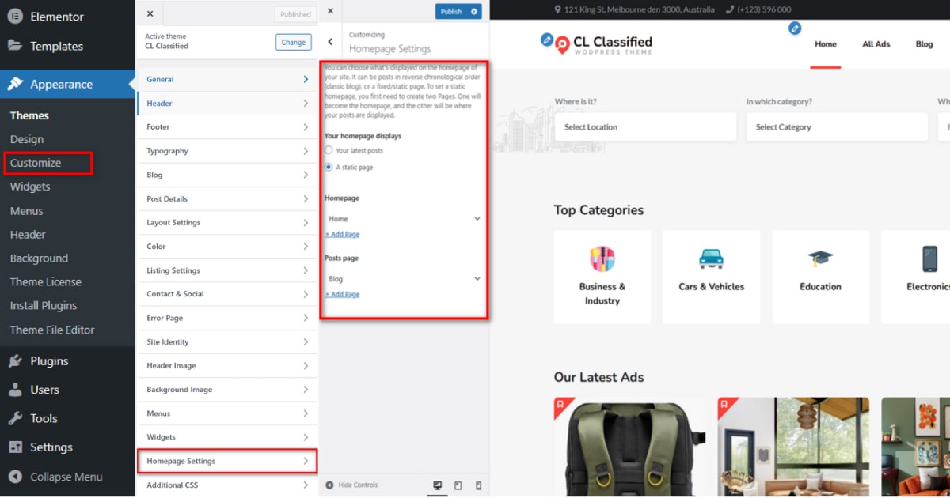Open Install Plugins menu item
950x498 pixels.
tap(44, 305)
